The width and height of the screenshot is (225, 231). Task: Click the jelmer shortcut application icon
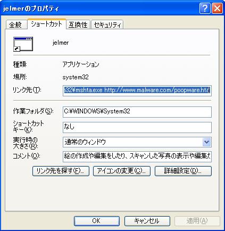[23, 44]
